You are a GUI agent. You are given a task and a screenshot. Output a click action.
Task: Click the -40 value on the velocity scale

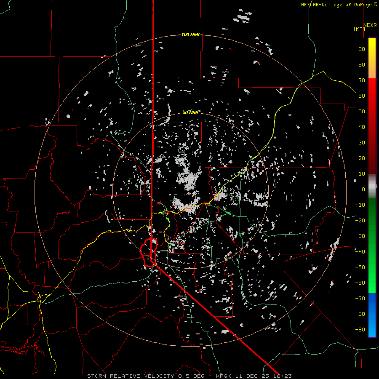coord(360,252)
